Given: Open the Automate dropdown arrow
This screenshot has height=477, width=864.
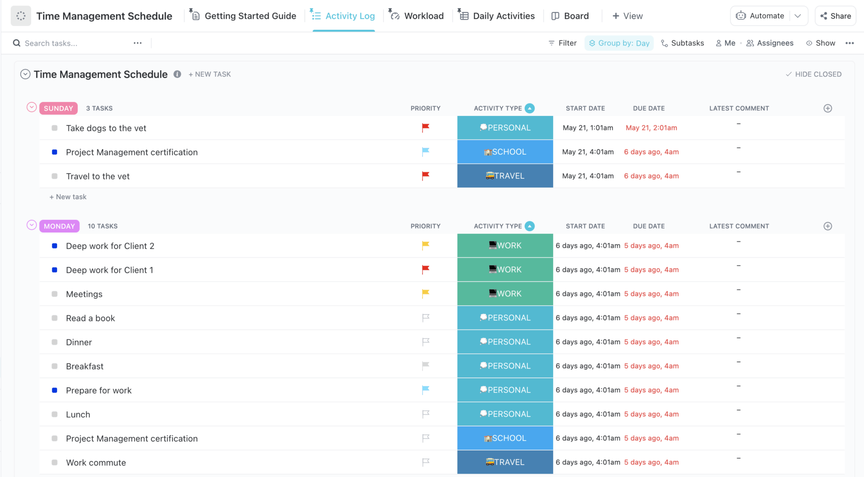Looking at the screenshot, I should 798,16.
